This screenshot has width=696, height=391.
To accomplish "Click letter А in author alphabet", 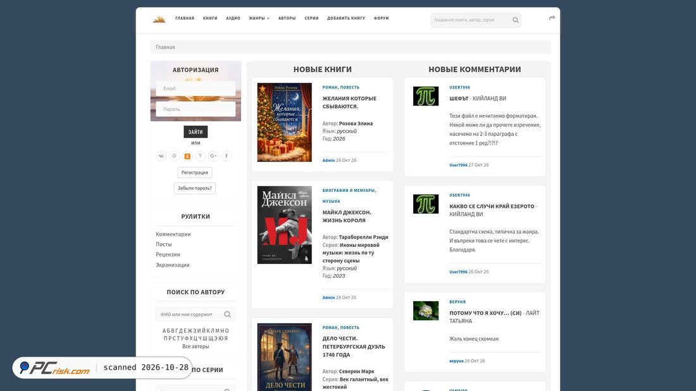I will point(165,331).
